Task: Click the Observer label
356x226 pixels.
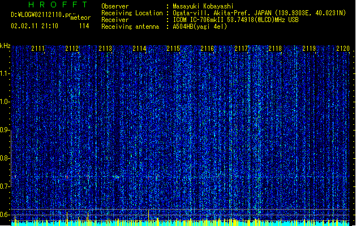Action: (115, 6)
